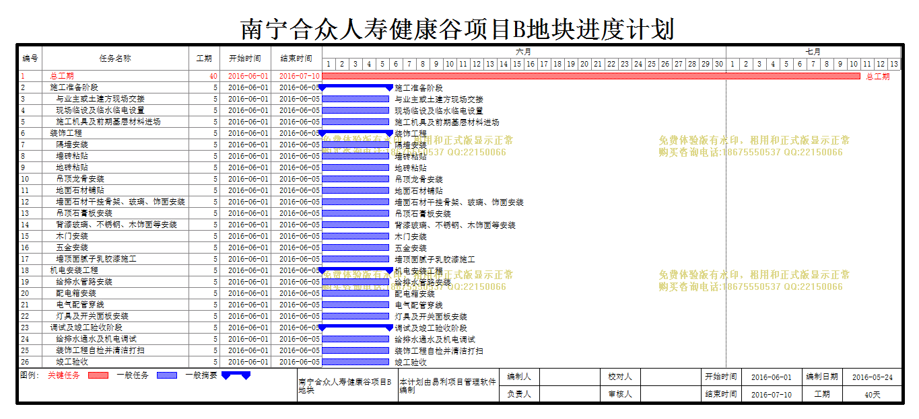The width and height of the screenshot is (919, 419).
Task: Select the 装饰工程 summary task name in the table
Action: (66, 133)
